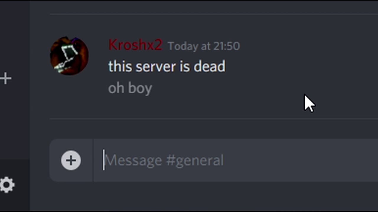Click the plus icon in the channel sidebar
The image size is (378, 212).
point(6,79)
